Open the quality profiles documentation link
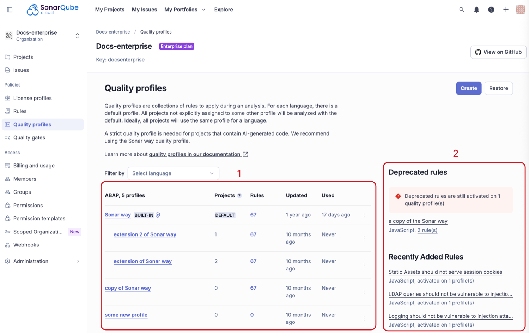This screenshot has width=529, height=333. pyautogui.click(x=195, y=154)
